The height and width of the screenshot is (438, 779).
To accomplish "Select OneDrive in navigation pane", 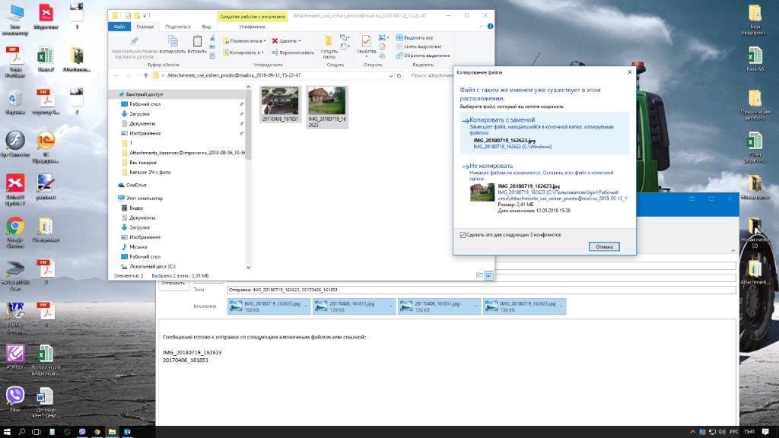I will 135,185.
